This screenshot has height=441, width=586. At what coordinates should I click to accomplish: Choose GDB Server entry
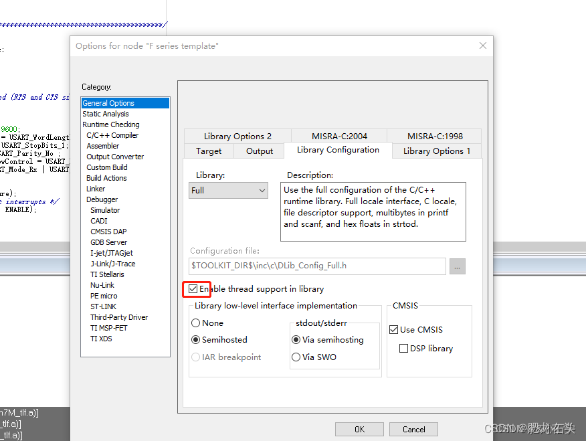[x=109, y=242]
